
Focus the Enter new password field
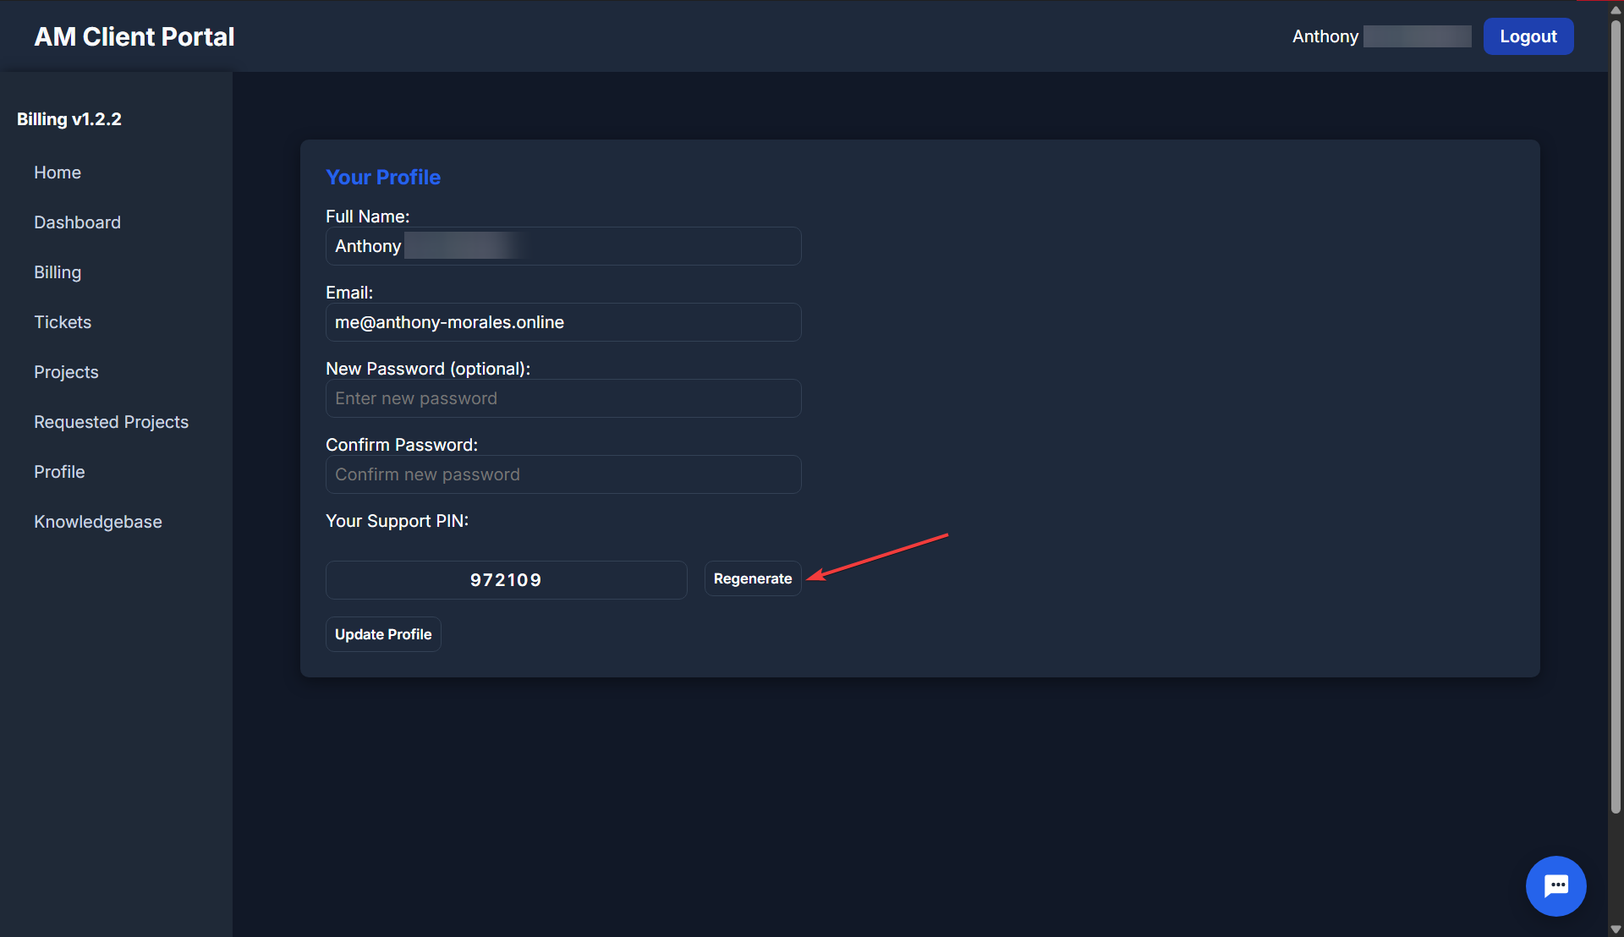click(563, 398)
